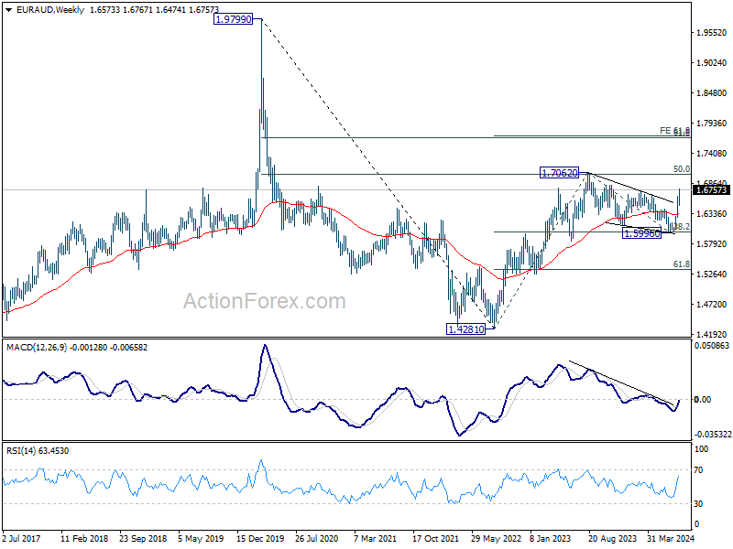Screen dimensions: 733x549
Task: Click the RSI 70 level label
Action: coord(698,470)
